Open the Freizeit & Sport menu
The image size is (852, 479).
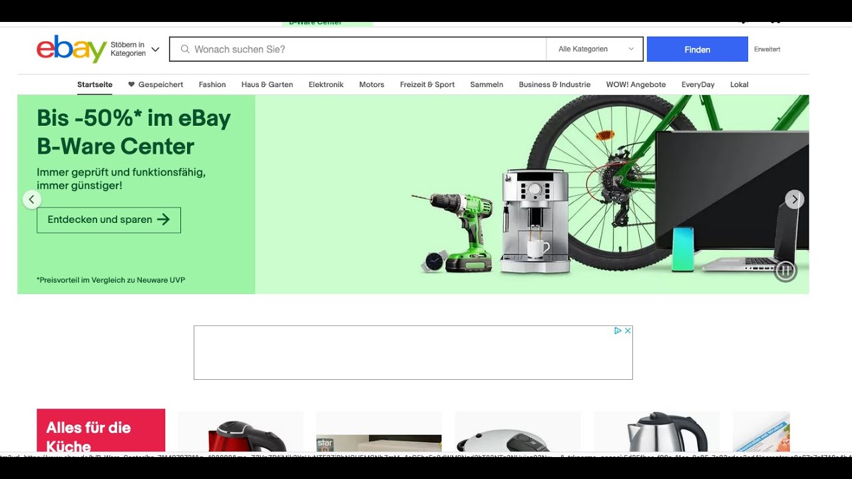(427, 84)
